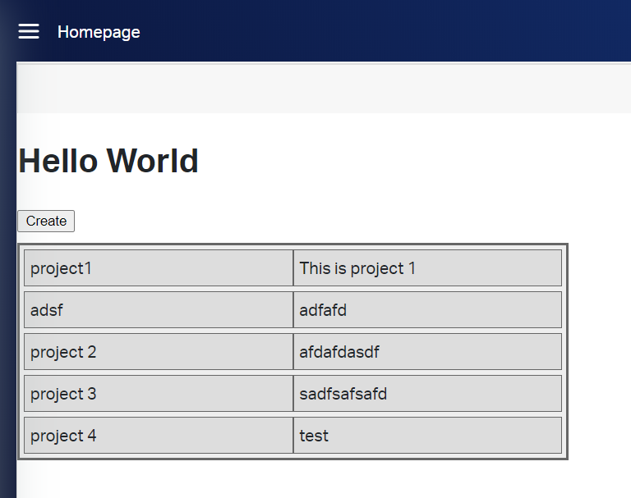The image size is (631, 498).
Task: Click the afdafdasdf description cell
Action: pos(427,352)
